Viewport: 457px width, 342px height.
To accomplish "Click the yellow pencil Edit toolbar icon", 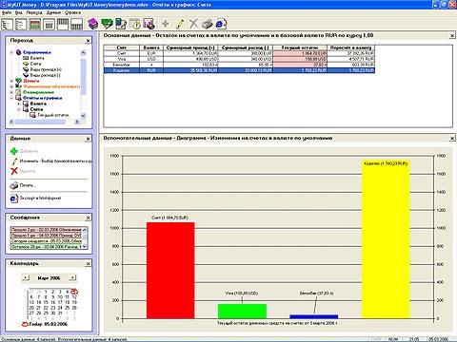I will [x=180, y=24].
